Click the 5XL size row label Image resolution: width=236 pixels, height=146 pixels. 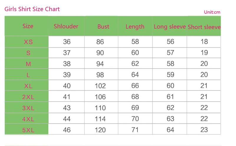pos(28,130)
